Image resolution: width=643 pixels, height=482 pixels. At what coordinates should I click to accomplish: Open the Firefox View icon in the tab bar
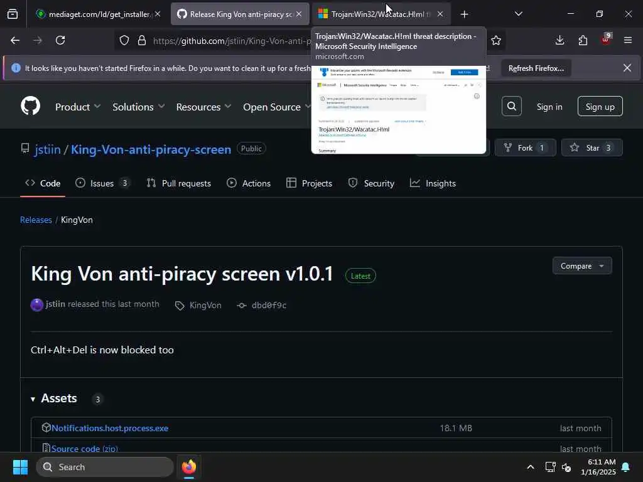13,14
